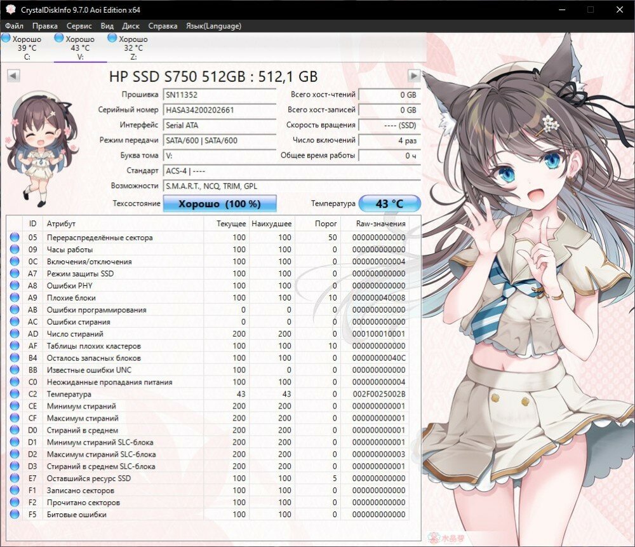The width and height of the screenshot is (635, 547).
Task: Click the Атрибут column header
Action: (x=123, y=224)
